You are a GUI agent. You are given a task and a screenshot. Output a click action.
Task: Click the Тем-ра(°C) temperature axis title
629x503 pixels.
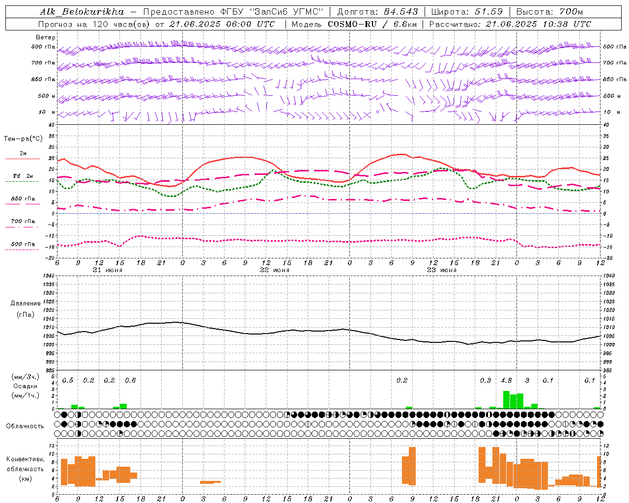pyautogui.click(x=23, y=139)
